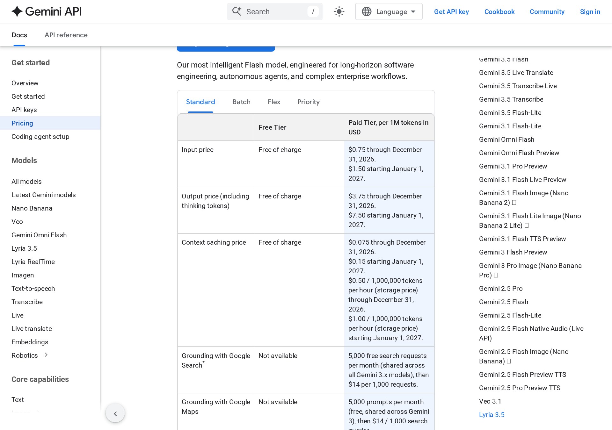Open Lyria RealTime page
The width and height of the screenshot is (612, 430).
coord(33,262)
